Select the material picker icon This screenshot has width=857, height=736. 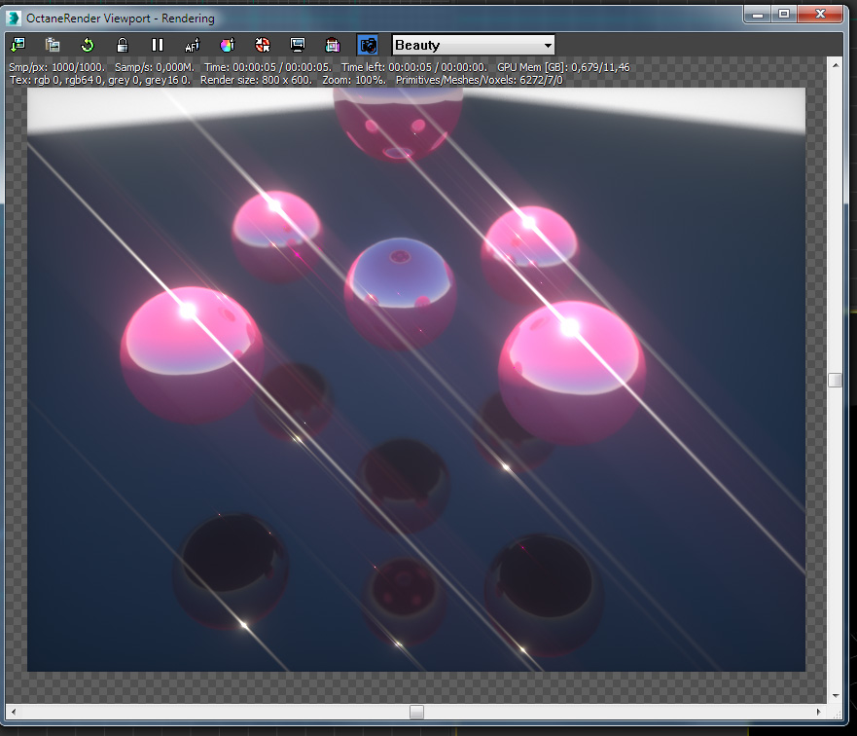(x=263, y=45)
